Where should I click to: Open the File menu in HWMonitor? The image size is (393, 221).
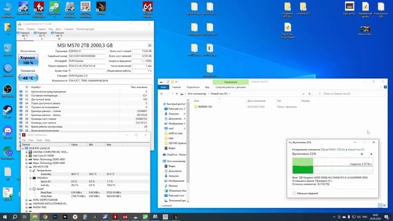[24, 140]
